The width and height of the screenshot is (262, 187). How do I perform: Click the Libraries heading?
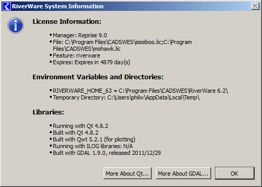pos(48,112)
